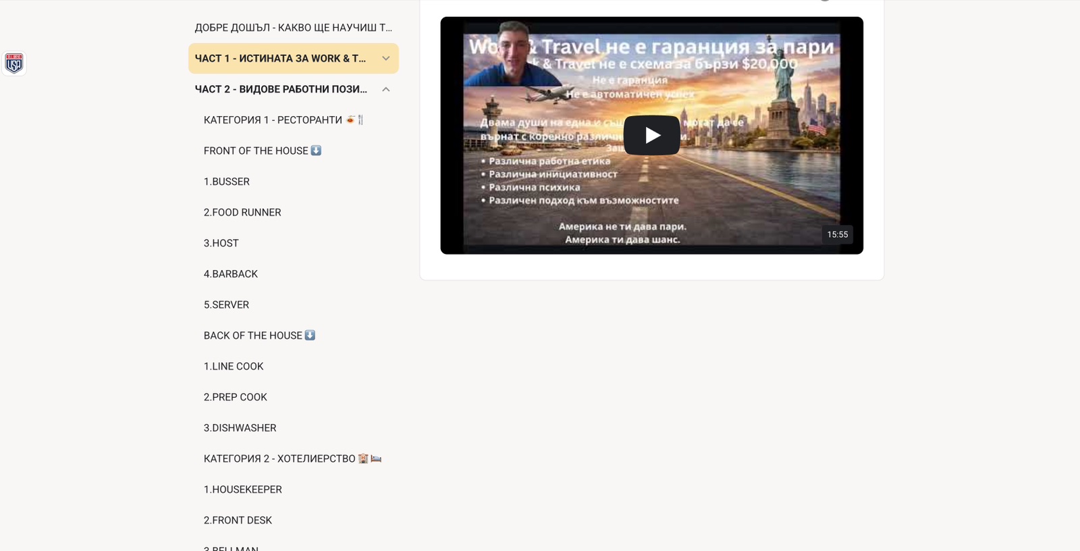
Task: Go to the 3.DISHWASHER lesson
Action: point(240,428)
